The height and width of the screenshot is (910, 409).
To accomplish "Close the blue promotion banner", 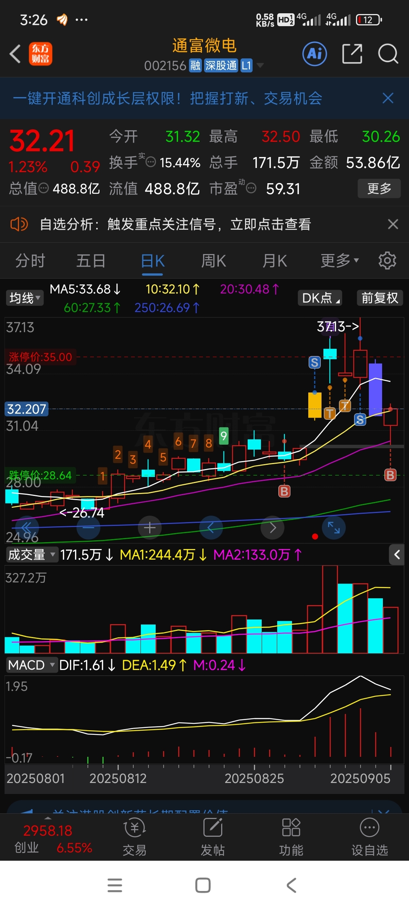I will pyautogui.click(x=388, y=98).
